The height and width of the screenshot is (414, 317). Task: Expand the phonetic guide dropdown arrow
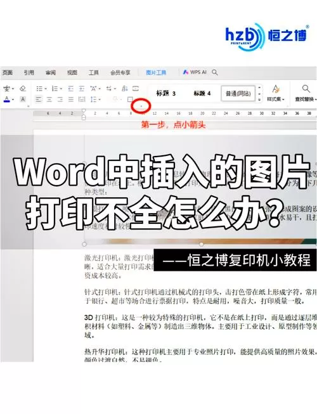tap(13, 89)
